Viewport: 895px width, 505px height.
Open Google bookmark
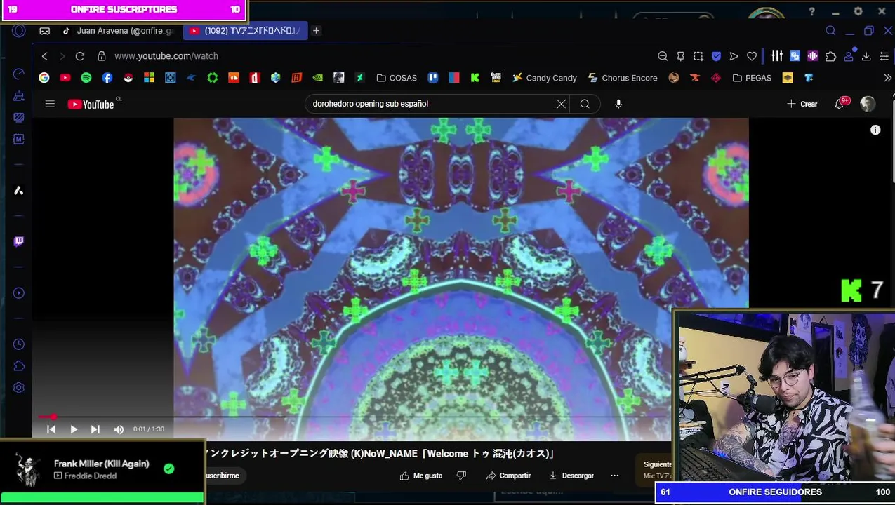(x=44, y=78)
